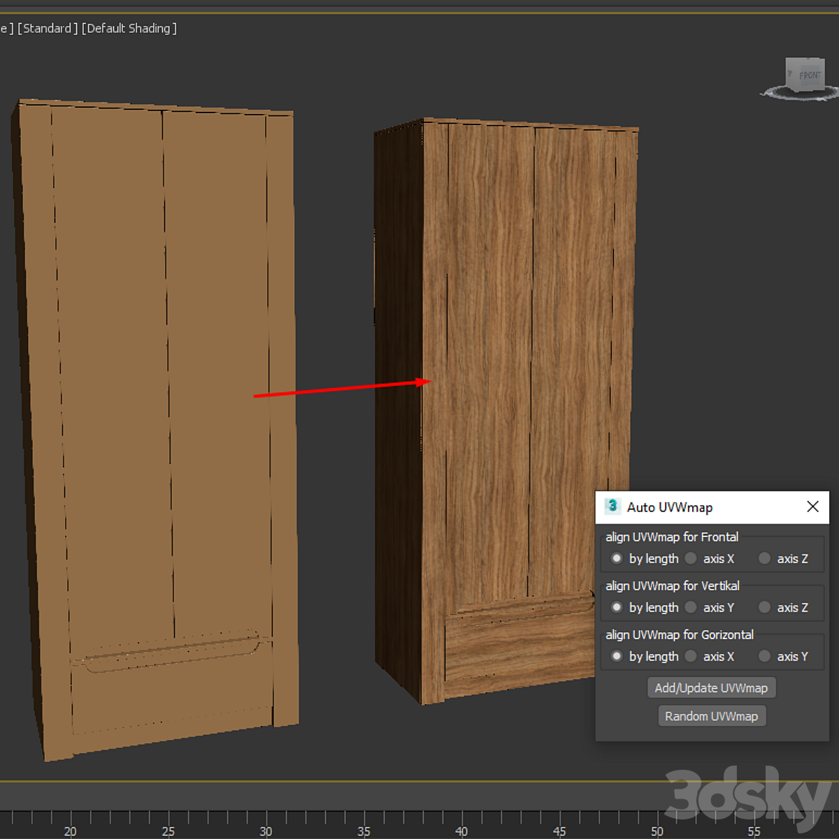839x839 pixels.
Task: Select 'by length' for Gorizontal alignment
Action: click(x=617, y=657)
